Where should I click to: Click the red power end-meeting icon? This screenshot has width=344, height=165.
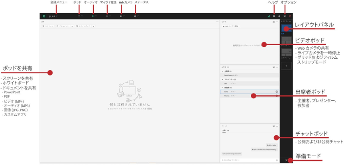coord(290,16)
